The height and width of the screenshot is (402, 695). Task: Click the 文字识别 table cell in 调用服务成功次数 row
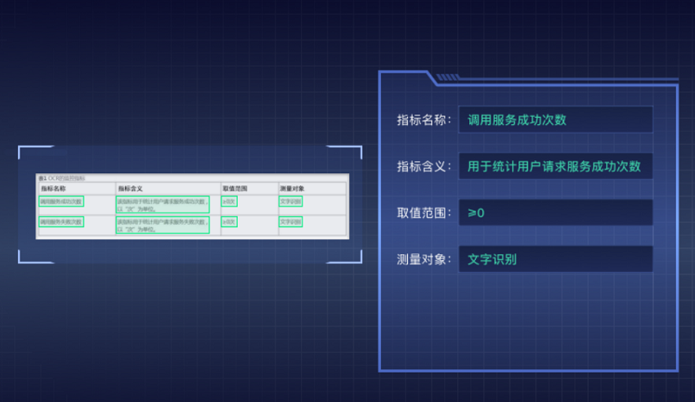pyautogui.click(x=291, y=202)
